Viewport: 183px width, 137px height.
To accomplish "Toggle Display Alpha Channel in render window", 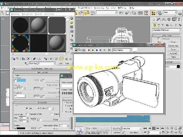I will click(x=100, y=50).
